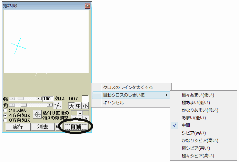The image size is (239, 162).
Task: Click left arrow of the 角 angle slider
Action: tap(11, 105)
